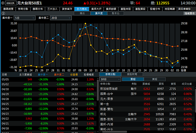Toggle the 賣超 view
The height and width of the screenshot is (133, 196).
tap(154, 79)
